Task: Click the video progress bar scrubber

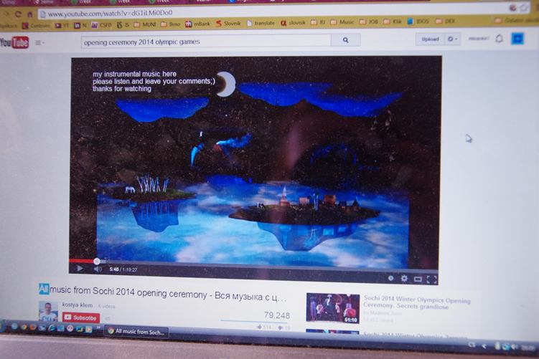Action: 97,262
